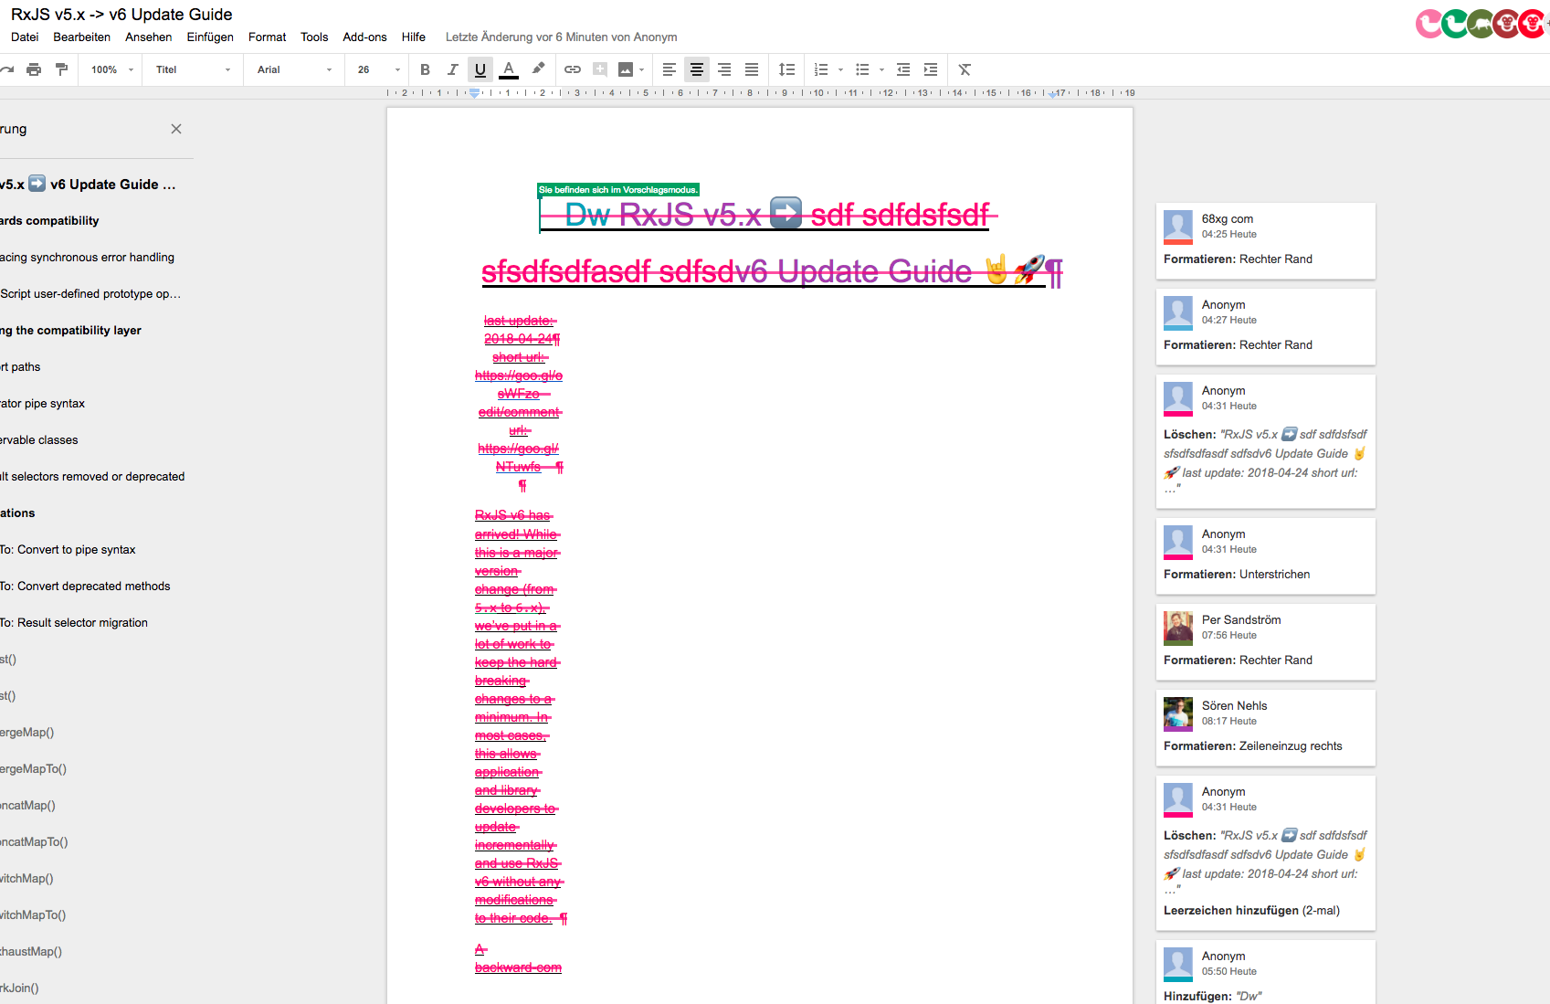Align text right

(724, 69)
